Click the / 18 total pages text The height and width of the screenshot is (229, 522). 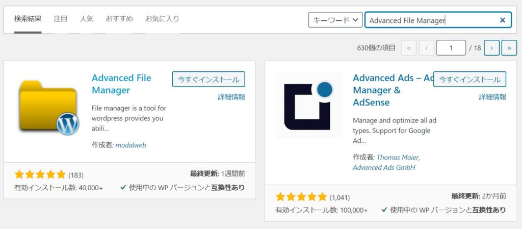tap(475, 48)
